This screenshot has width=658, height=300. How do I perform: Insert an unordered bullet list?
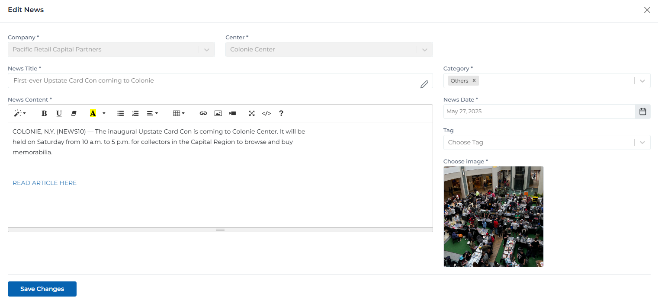tap(120, 113)
